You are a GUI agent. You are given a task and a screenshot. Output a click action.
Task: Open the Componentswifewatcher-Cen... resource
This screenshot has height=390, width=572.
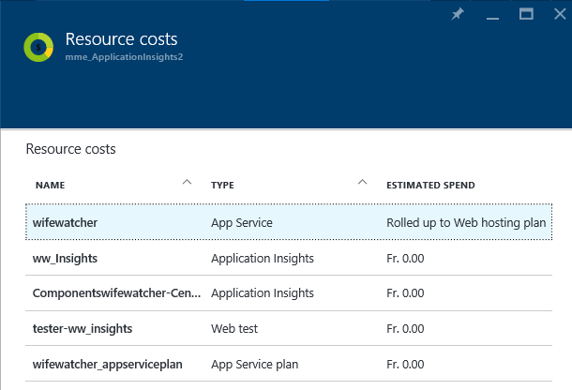(116, 293)
